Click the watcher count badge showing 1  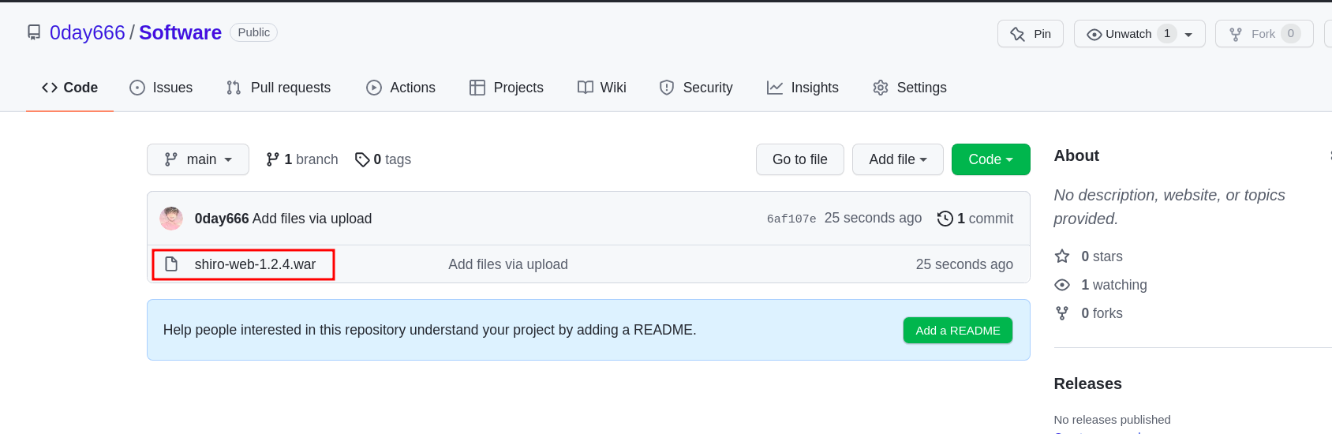click(1167, 33)
